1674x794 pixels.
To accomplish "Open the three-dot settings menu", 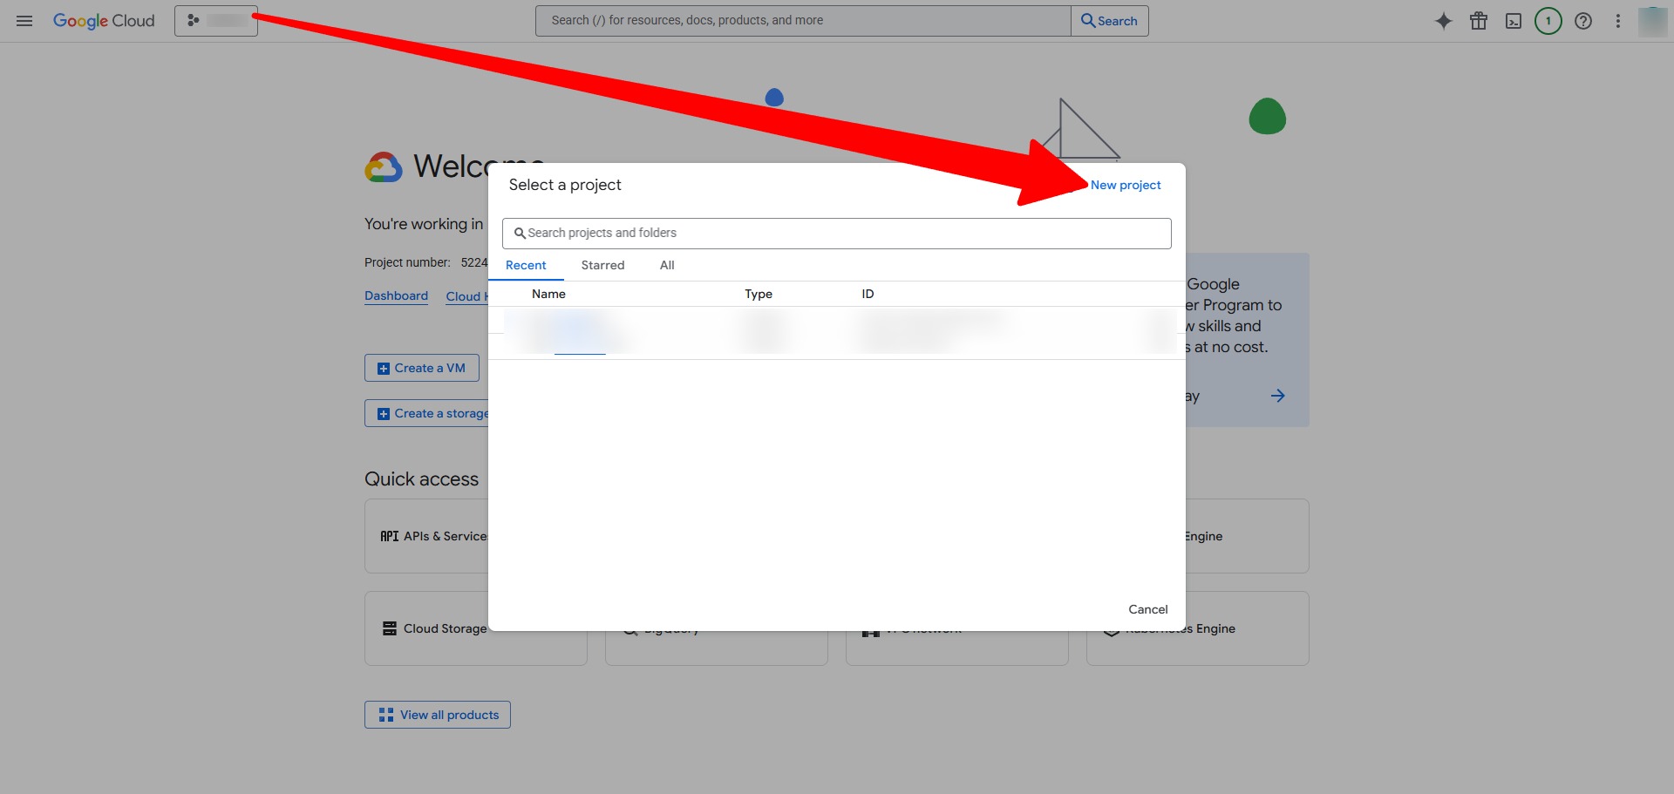I will (1618, 21).
